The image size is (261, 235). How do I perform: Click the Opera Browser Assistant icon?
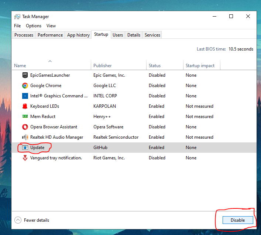click(25, 127)
